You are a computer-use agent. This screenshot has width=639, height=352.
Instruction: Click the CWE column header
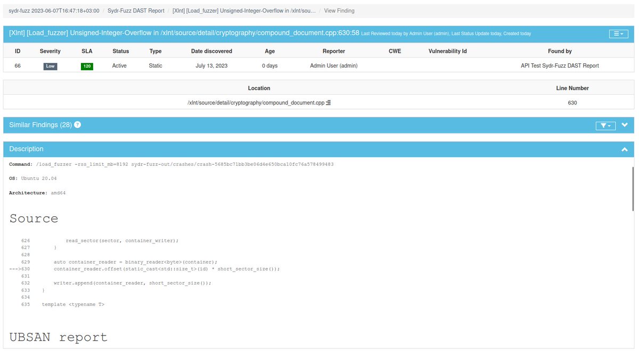click(395, 51)
